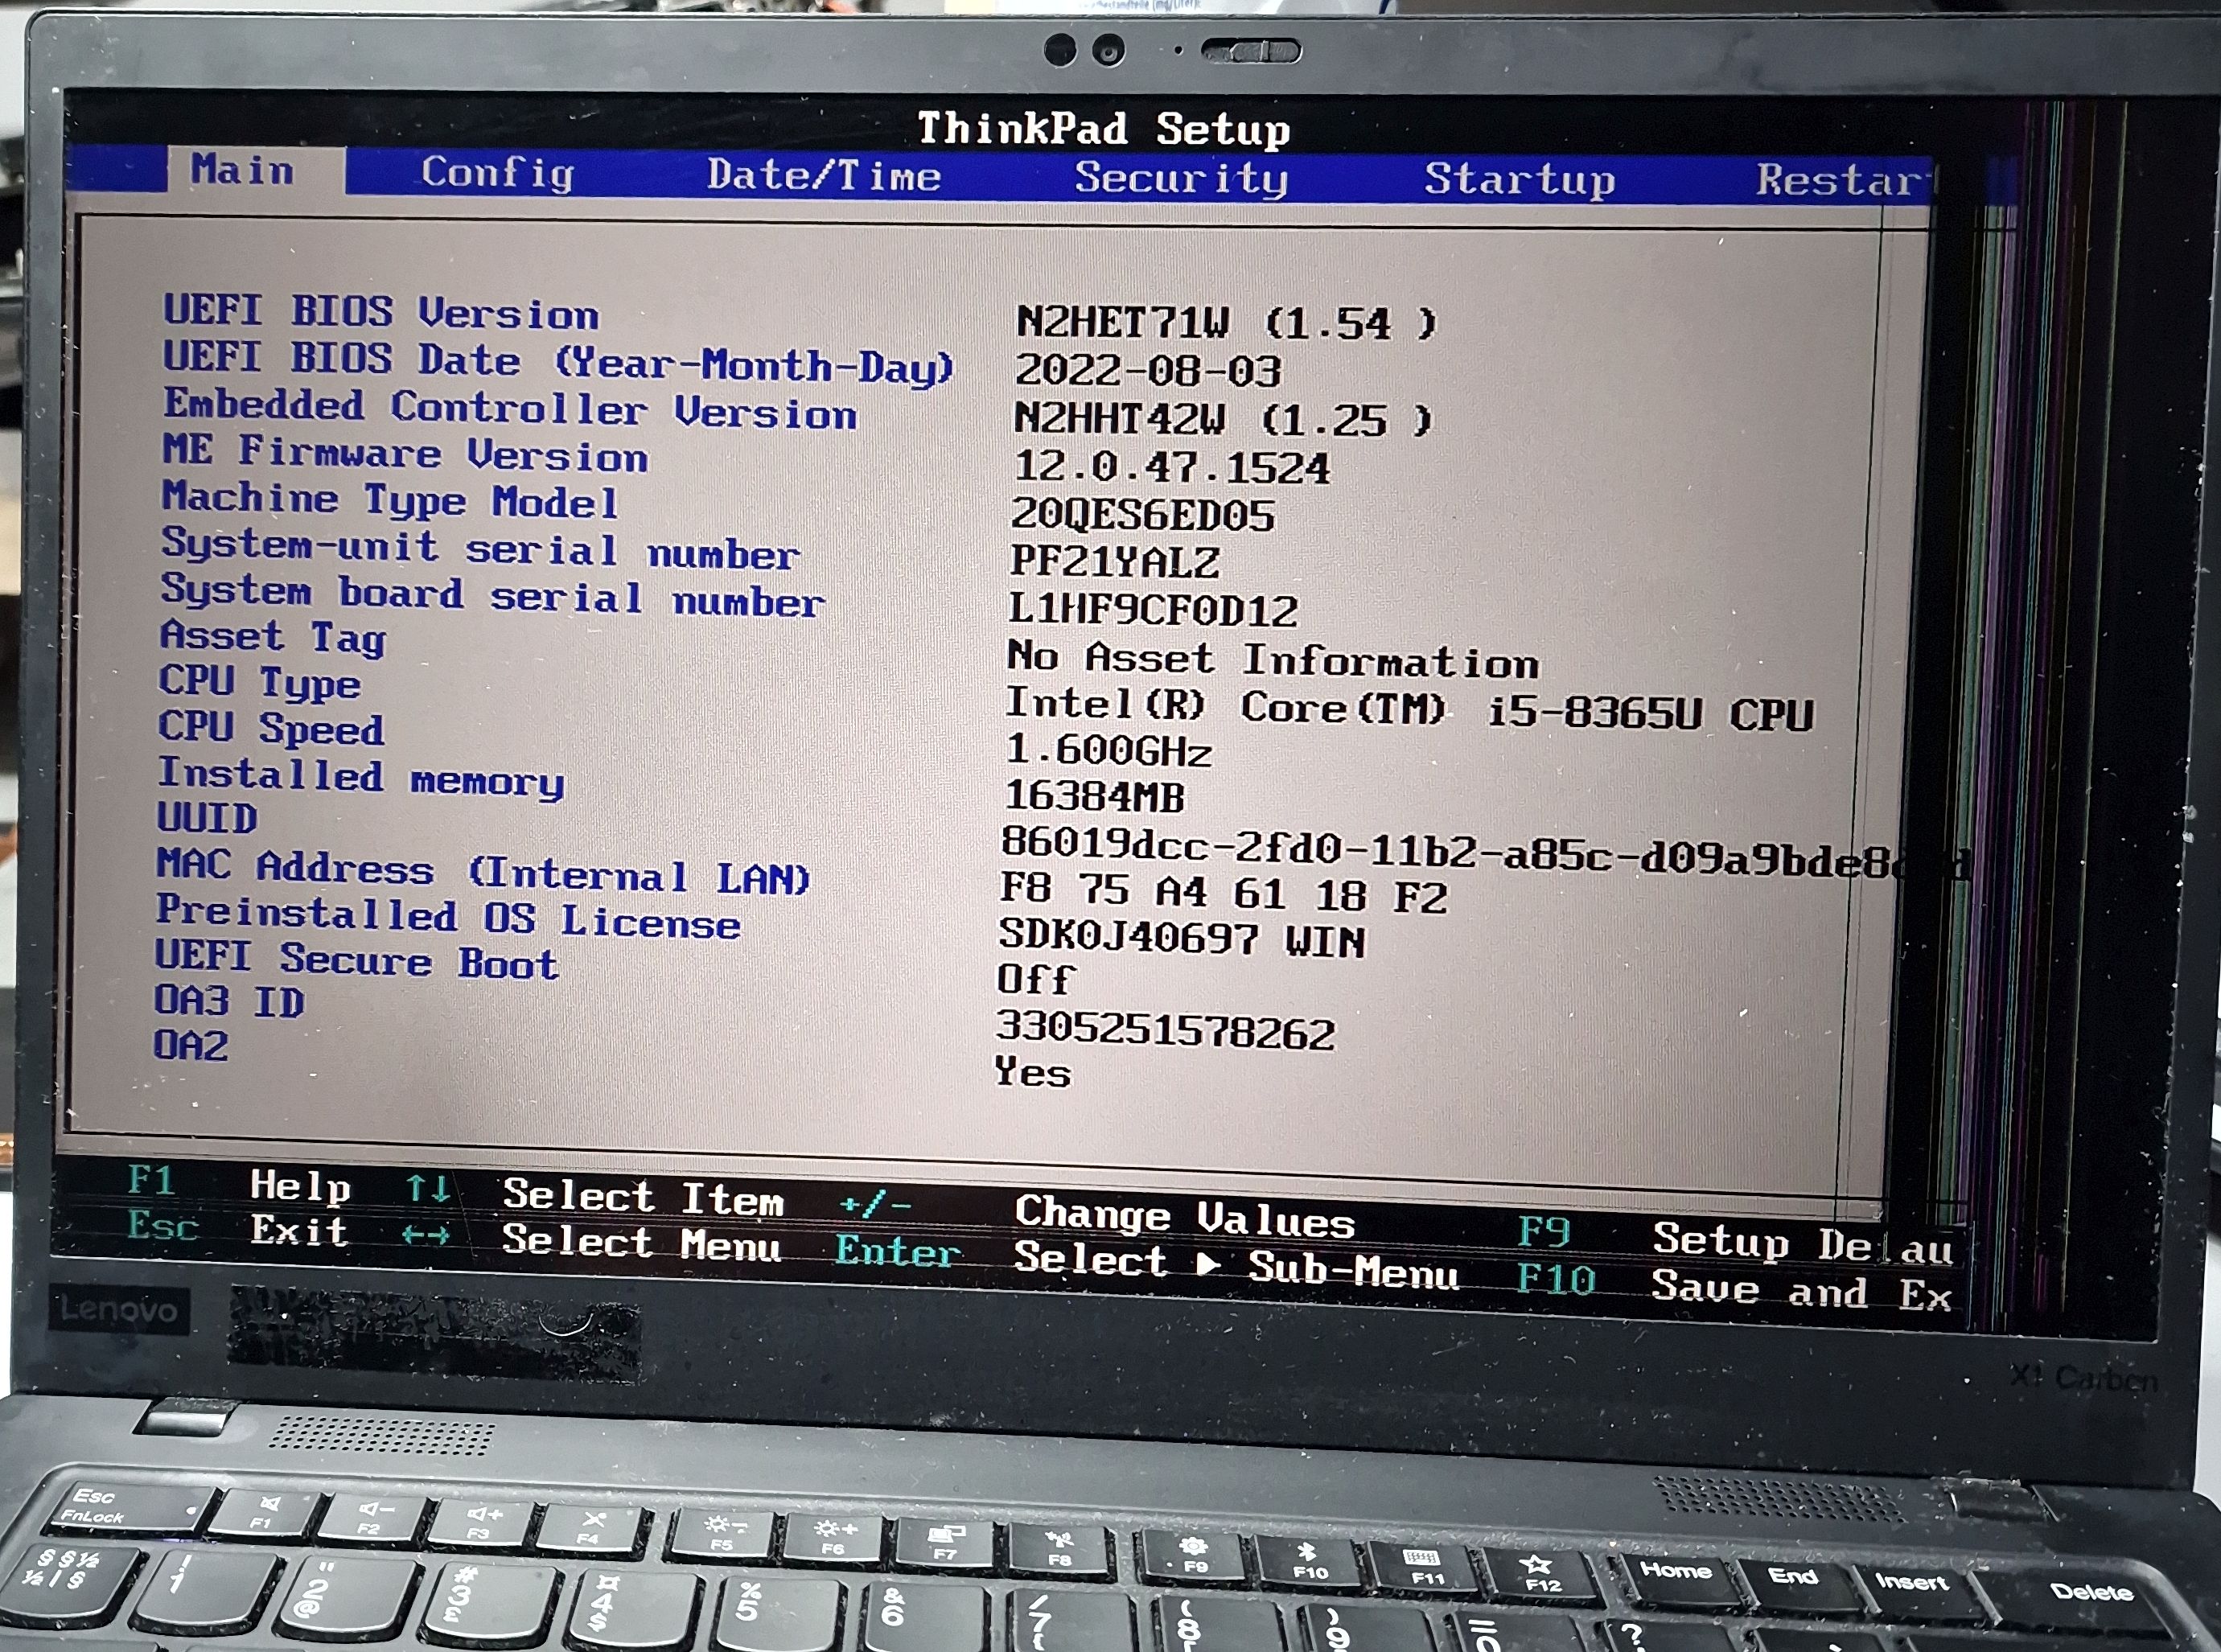The width and height of the screenshot is (2221, 1652).
Task: Click the firmware value 12.0.47.1524
Action: click(x=1171, y=468)
